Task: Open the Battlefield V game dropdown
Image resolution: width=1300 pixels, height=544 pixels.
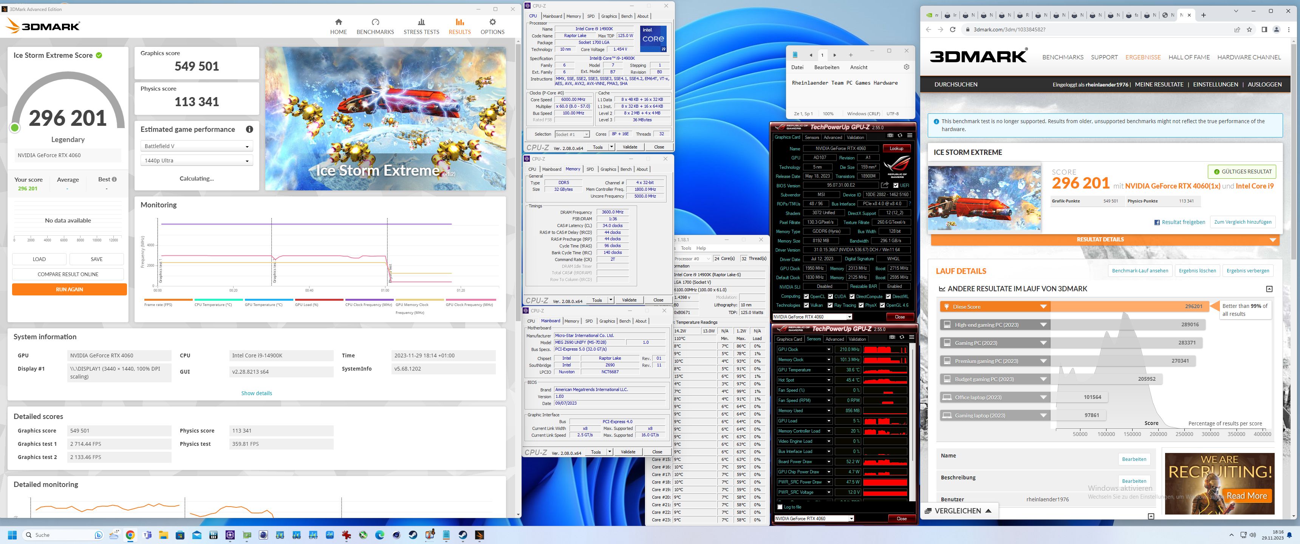Action: 196,146
